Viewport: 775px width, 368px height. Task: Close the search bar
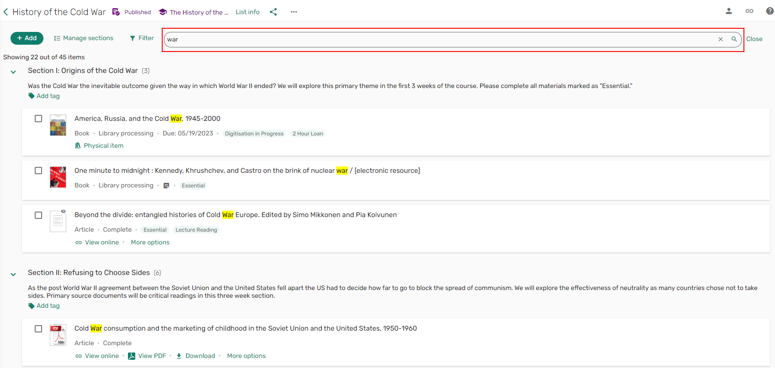(x=754, y=39)
